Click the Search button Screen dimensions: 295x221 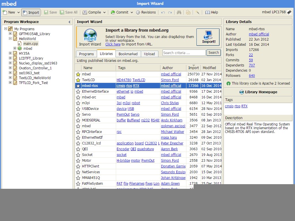click(x=213, y=53)
